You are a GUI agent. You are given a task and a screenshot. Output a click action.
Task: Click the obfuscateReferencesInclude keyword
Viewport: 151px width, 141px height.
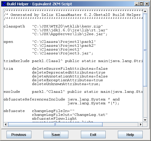point(34,99)
